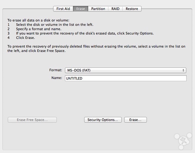
Task: Open the Partition tab
Action: (x=98, y=9)
